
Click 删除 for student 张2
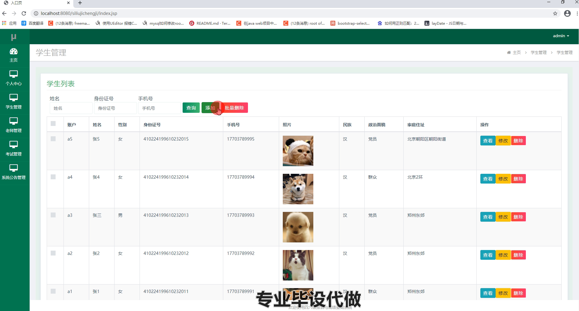(x=518, y=255)
